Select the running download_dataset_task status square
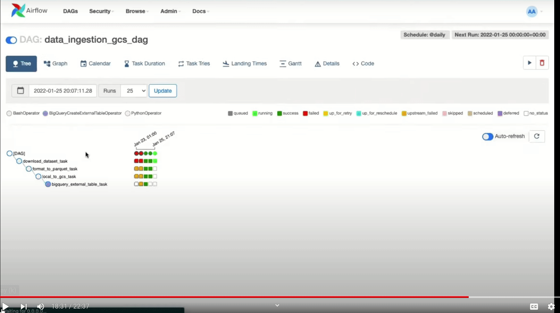 [155, 161]
